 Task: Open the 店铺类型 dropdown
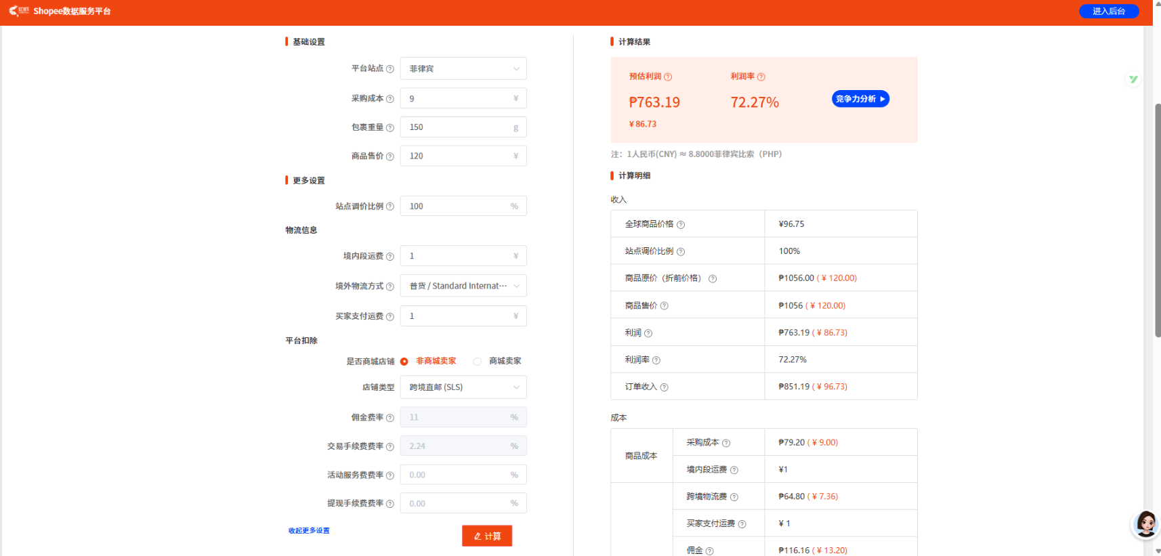(x=463, y=387)
